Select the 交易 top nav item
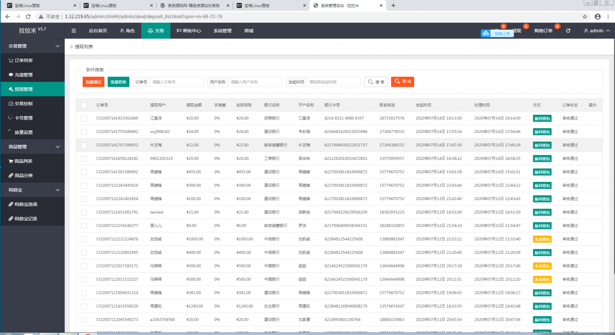Viewport: 615px width, 335px height. (156, 31)
